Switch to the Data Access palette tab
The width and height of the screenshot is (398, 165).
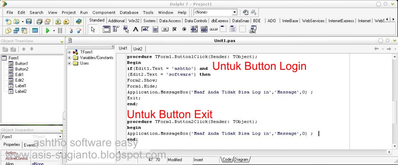coord(170,21)
